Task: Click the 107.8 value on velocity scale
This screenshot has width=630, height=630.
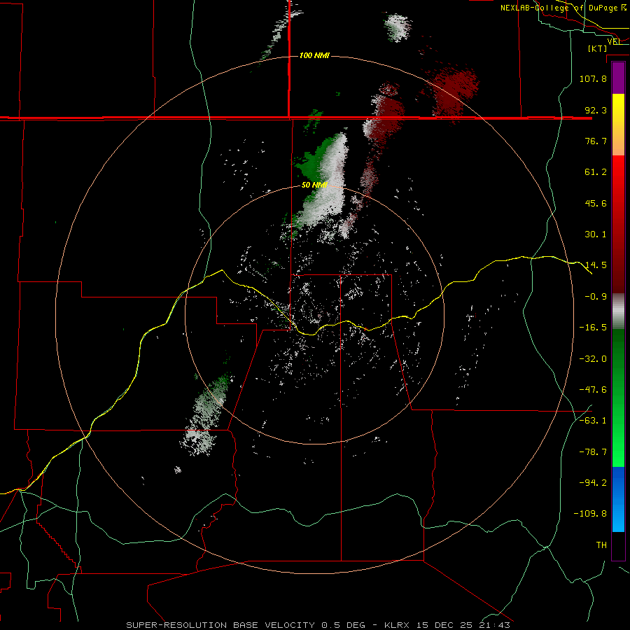Action: [x=593, y=78]
